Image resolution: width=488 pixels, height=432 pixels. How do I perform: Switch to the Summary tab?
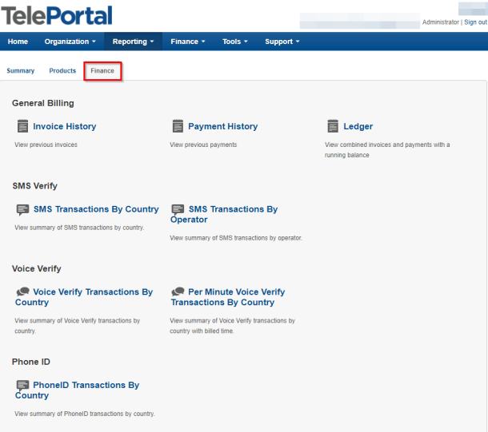[21, 71]
